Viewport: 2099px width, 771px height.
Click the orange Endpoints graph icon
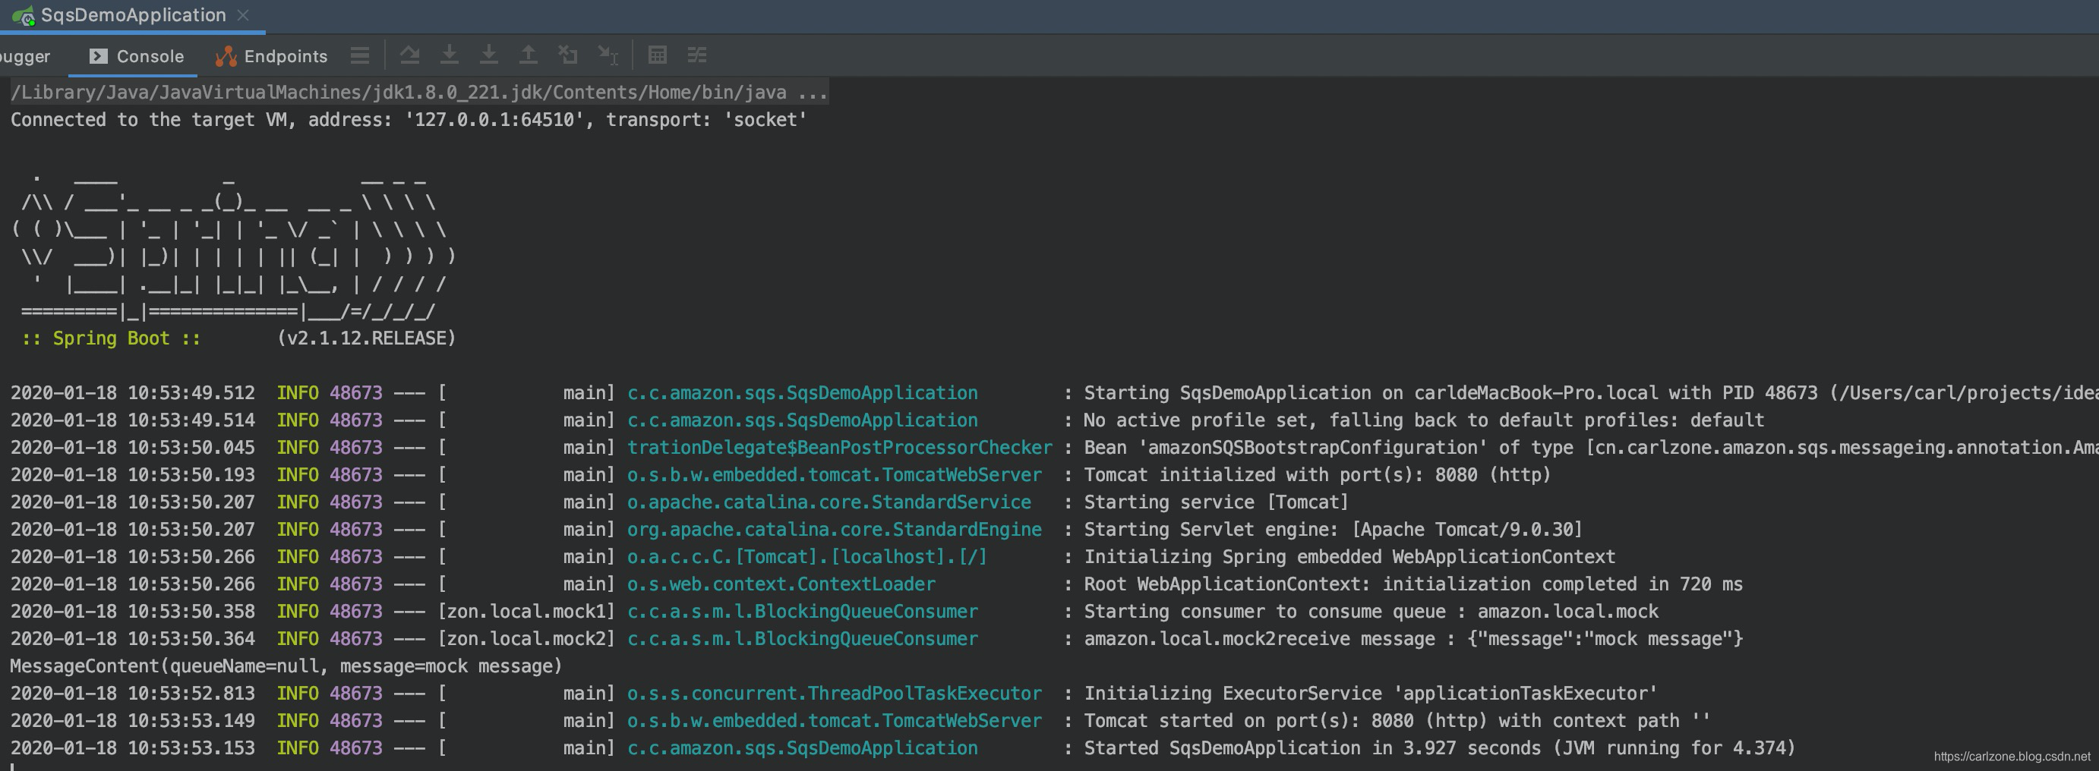226,56
